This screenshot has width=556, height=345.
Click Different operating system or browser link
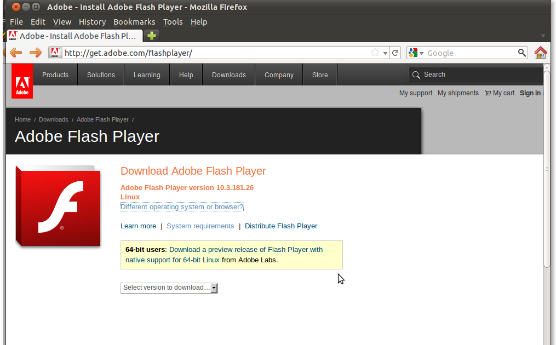click(x=182, y=206)
